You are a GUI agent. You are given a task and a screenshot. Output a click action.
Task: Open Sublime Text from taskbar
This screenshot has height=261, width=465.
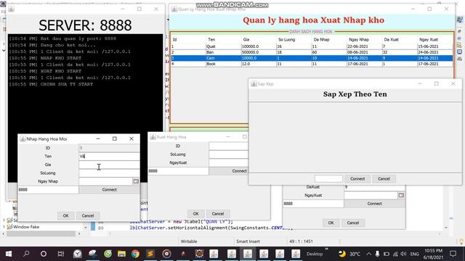click(x=150, y=254)
